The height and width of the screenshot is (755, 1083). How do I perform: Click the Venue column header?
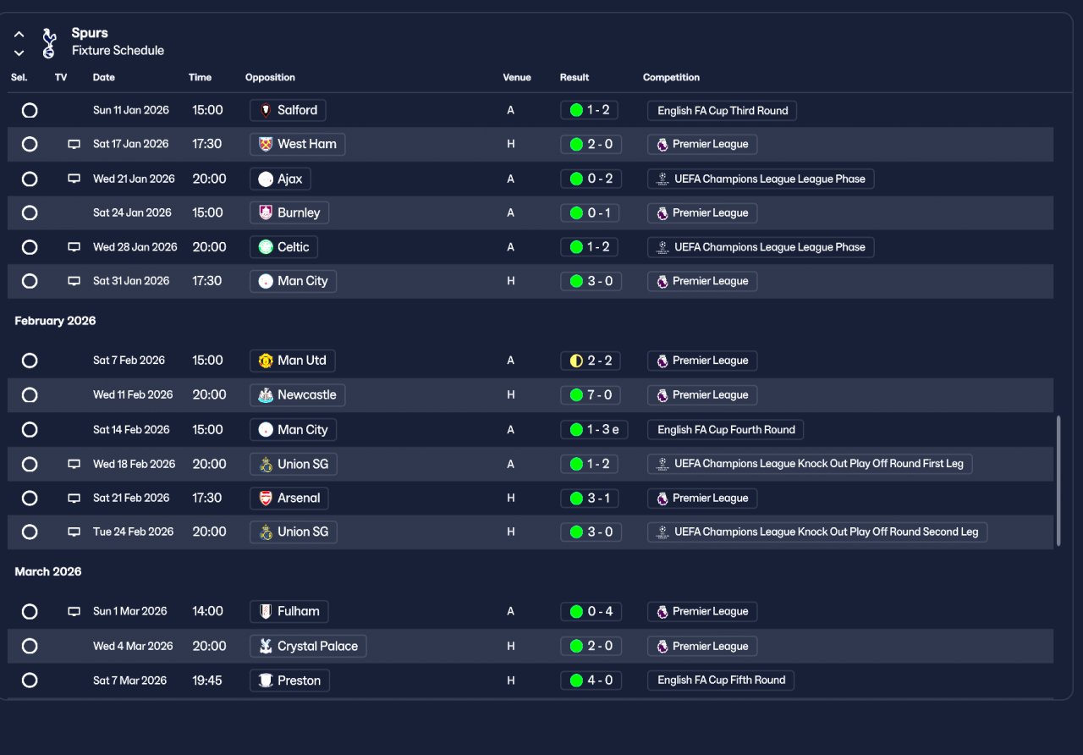point(517,77)
